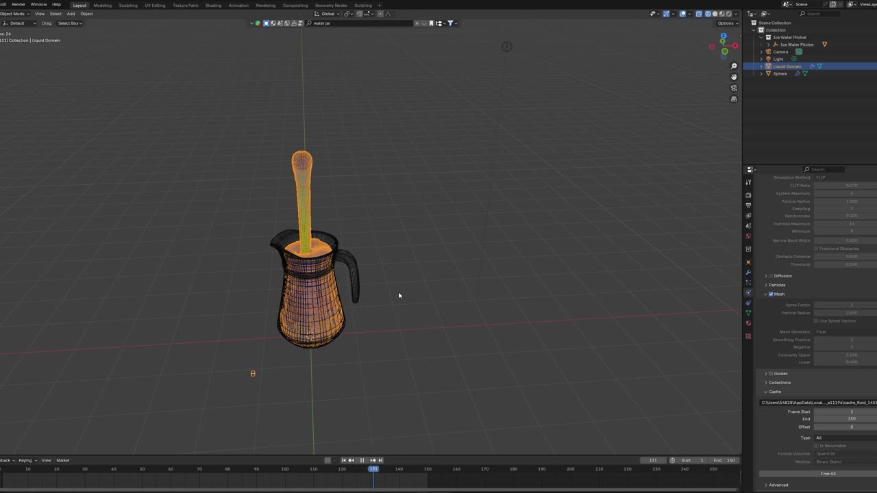Open the Add menu in viewport header
Screen dimensions: 877x493
(x=71, y=14)
